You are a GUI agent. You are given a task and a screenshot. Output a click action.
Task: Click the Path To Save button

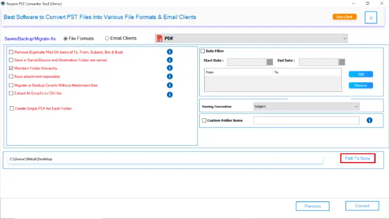tap(357, 158)
